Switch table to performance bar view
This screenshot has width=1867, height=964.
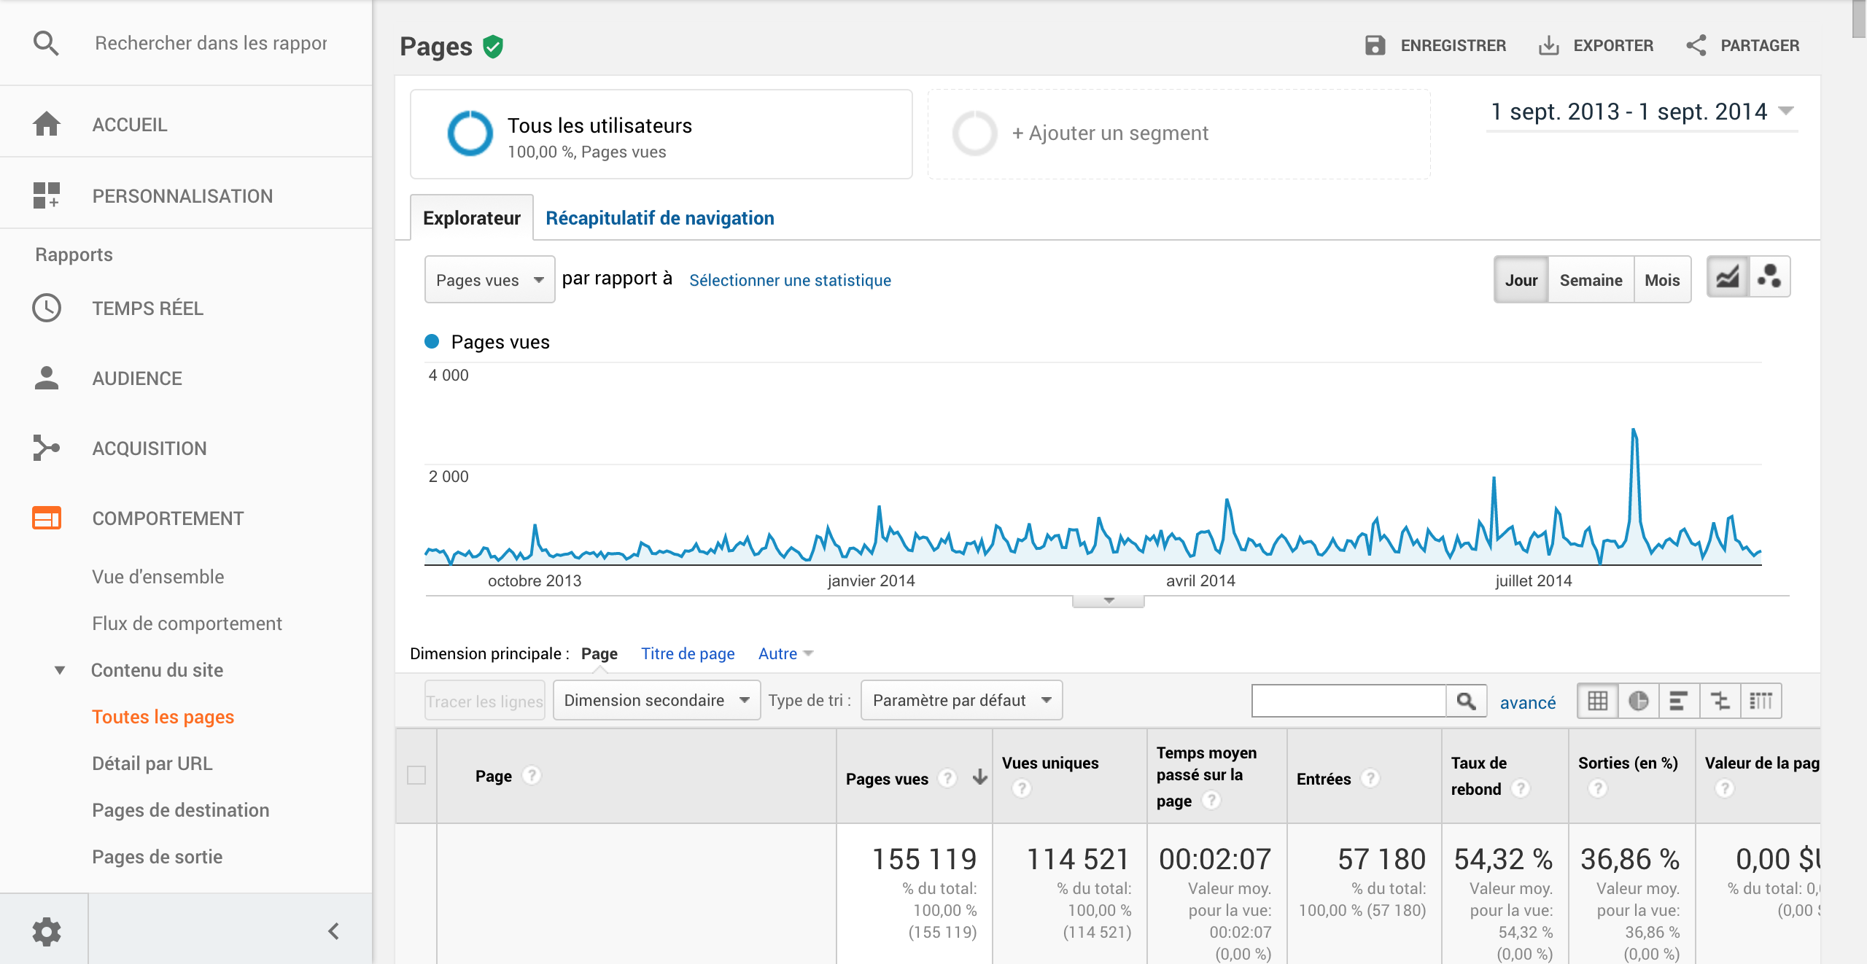click(1678, 701)
